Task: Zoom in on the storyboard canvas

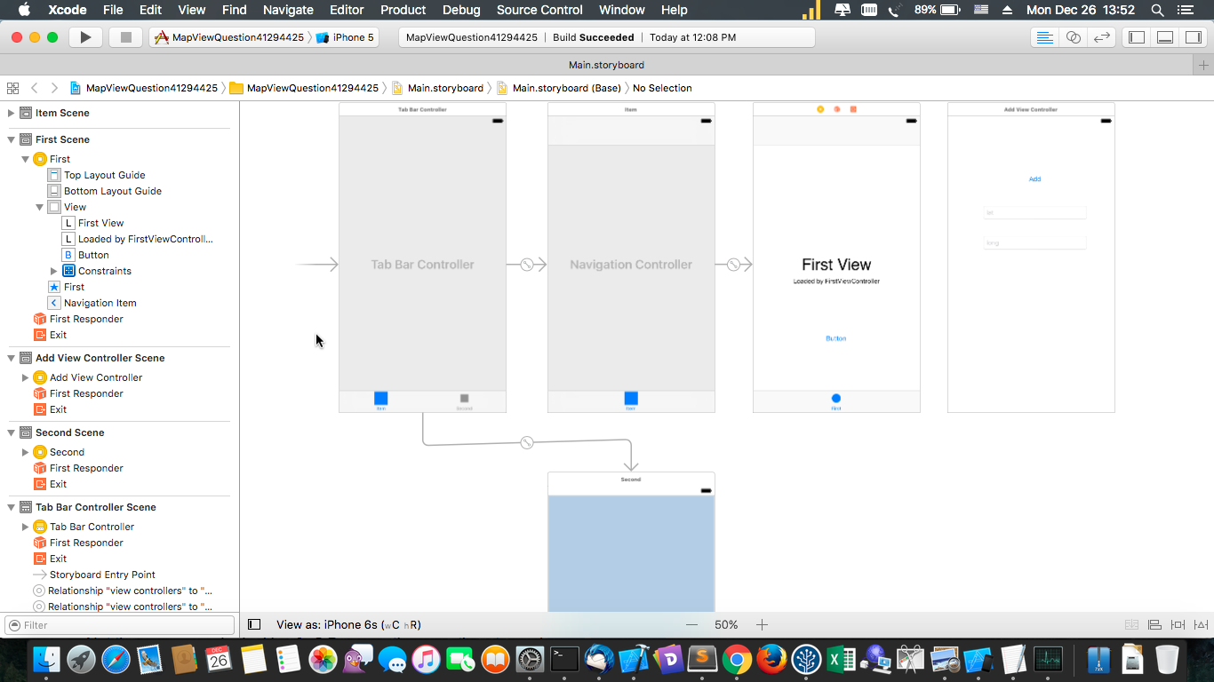Action: coord(762,625)
